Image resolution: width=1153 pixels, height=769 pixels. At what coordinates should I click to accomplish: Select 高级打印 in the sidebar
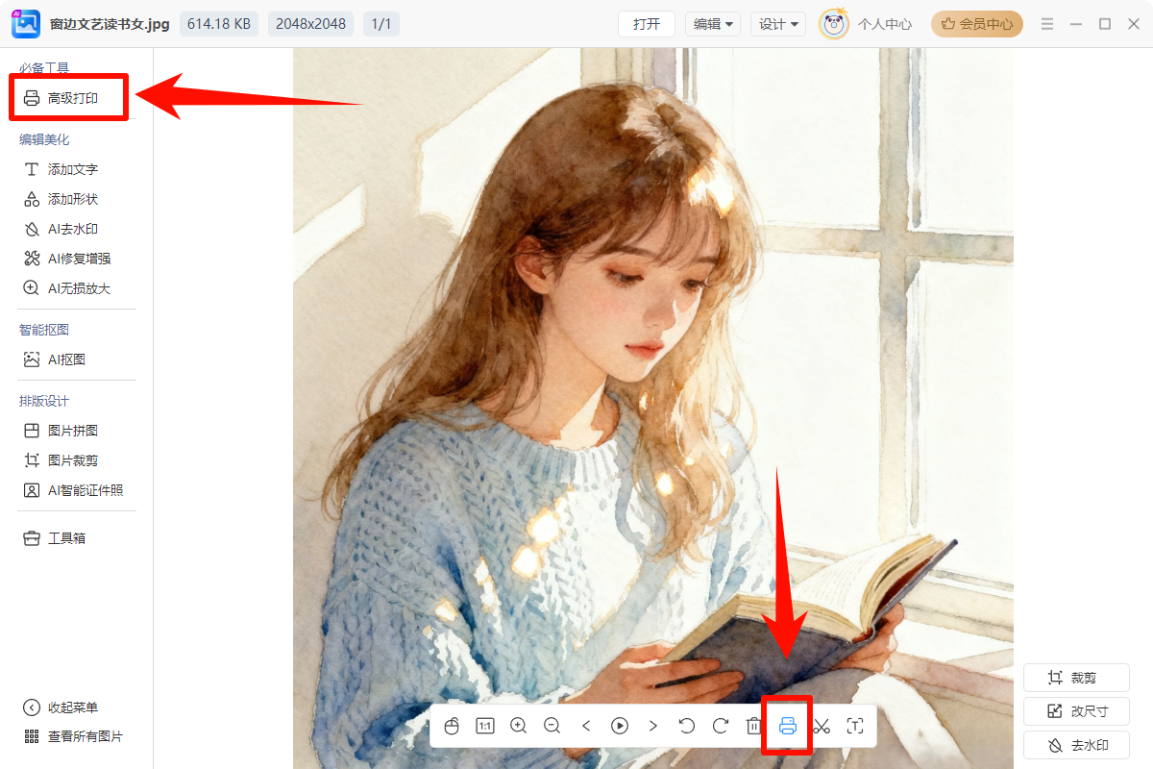[72, 98]
